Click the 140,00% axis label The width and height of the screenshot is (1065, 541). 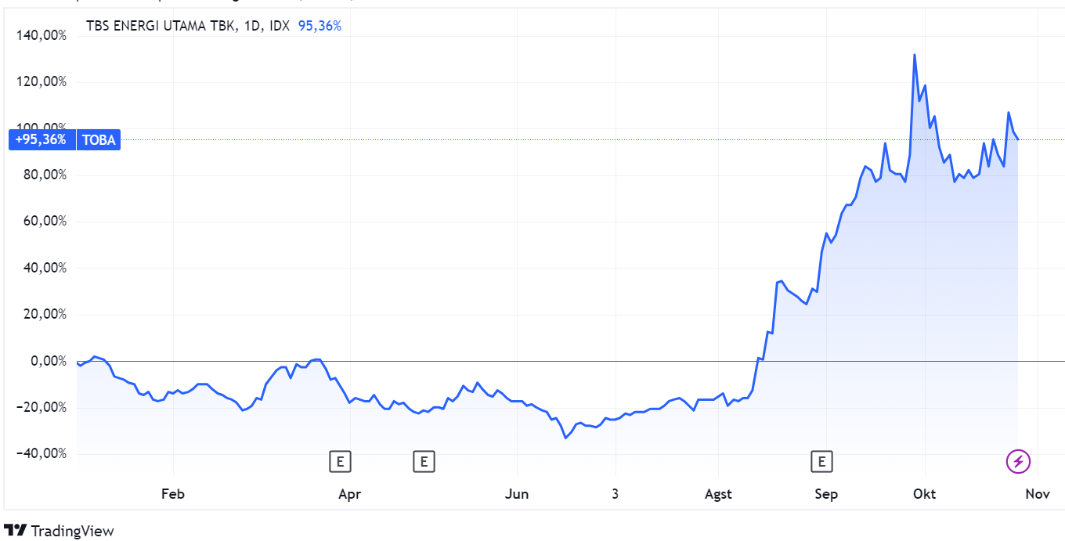(42, 35)
